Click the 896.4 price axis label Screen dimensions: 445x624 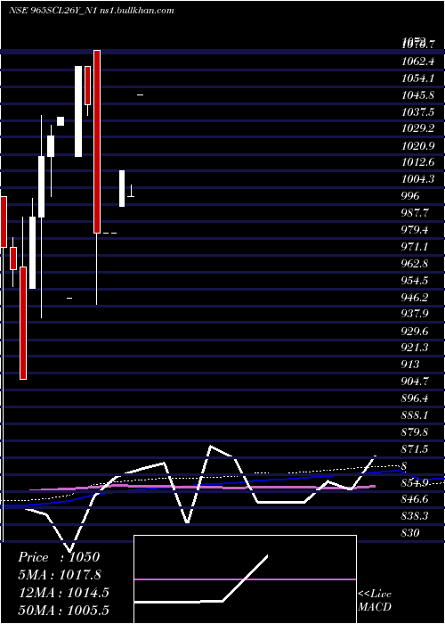416,398
